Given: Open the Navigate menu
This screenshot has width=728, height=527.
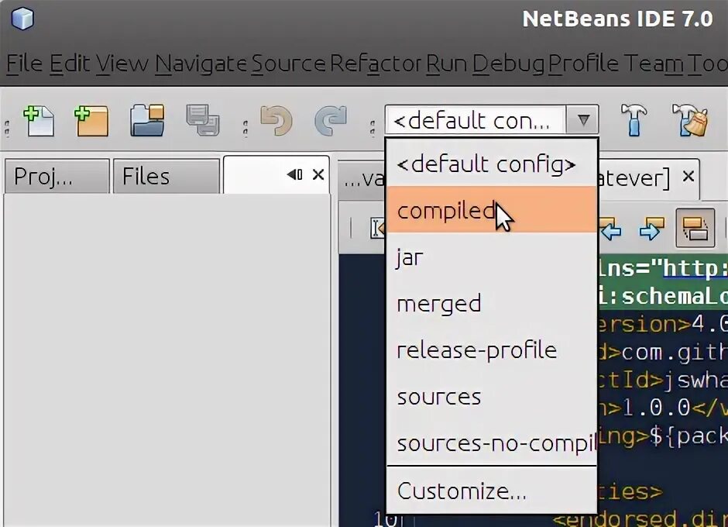Looking at the screenshot, I should 201,64.
